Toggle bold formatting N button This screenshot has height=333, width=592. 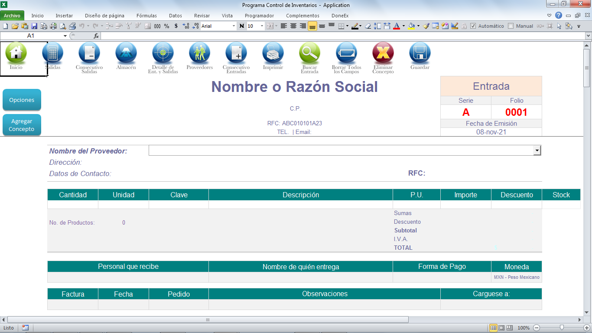coord(242,26)
